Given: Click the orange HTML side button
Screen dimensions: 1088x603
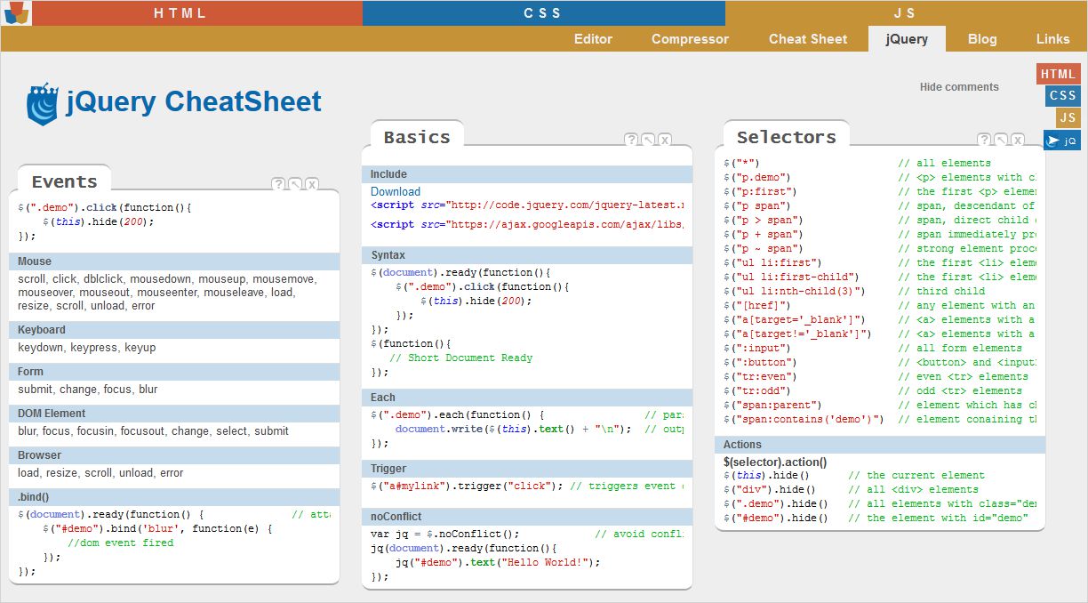Looking at the screenshot, I should click(x=1058, y=74).
